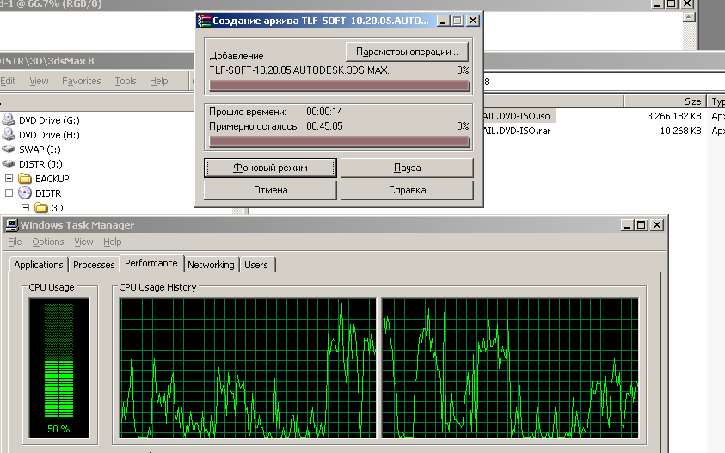725x453 pixels.
Task: Select the 3D folder label
Action: [58, 209]
